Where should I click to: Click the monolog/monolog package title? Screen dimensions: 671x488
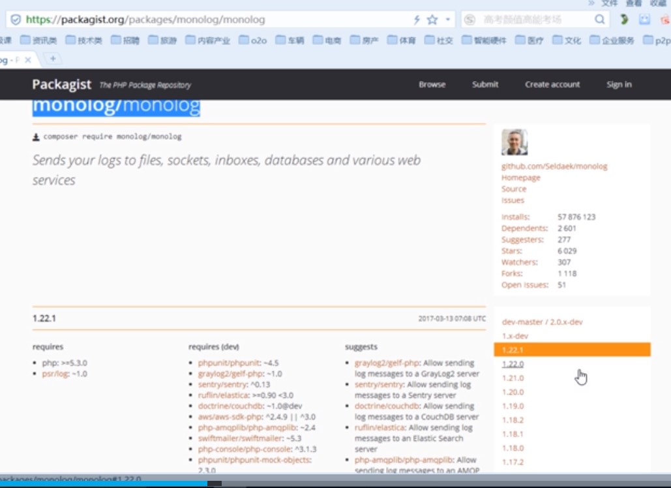click(116, 106)
